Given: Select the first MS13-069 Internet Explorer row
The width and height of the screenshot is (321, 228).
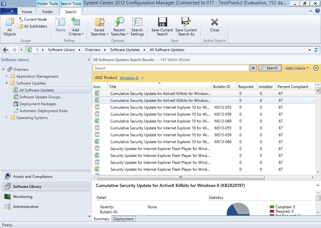Looking at the screenshot, I should point(204,121).
